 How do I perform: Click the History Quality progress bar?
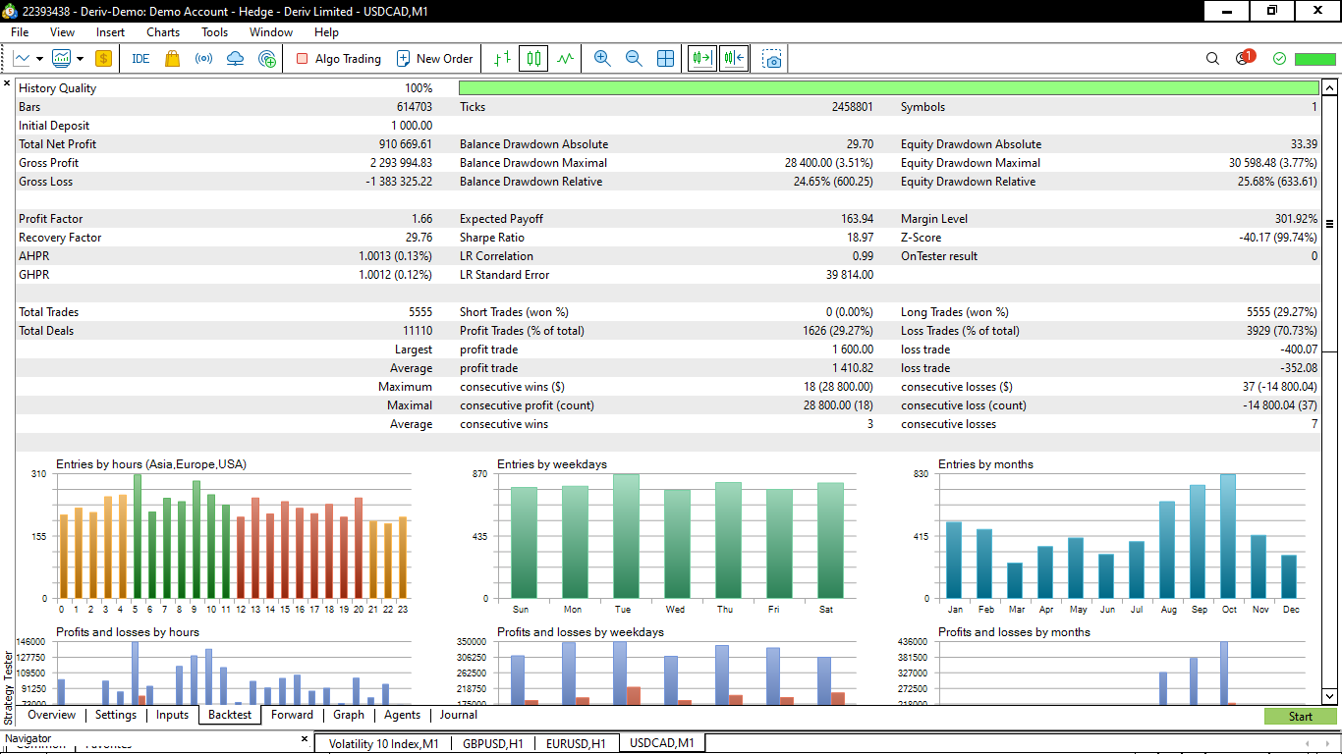coord(888,88)
